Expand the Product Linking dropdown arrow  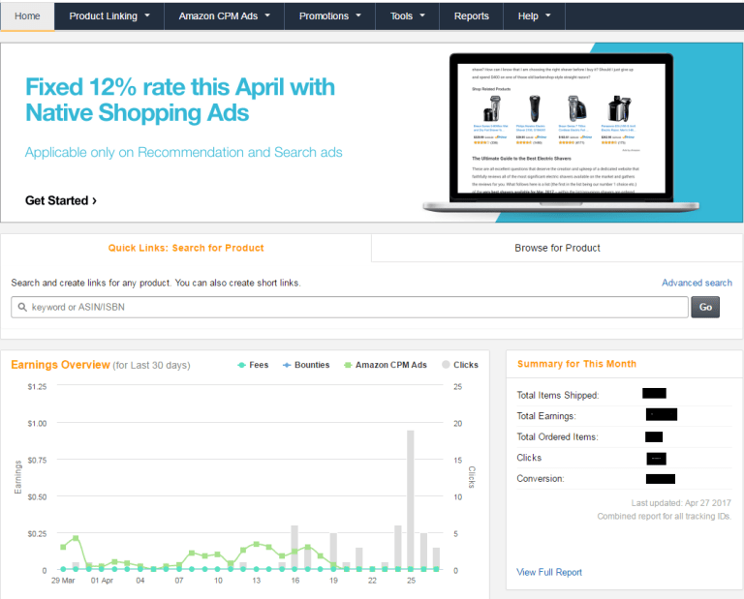(x=147, y=15)
